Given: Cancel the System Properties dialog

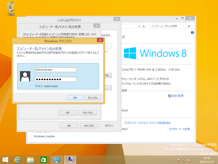Looking at the screenshot, I should [x=89, y=126].
